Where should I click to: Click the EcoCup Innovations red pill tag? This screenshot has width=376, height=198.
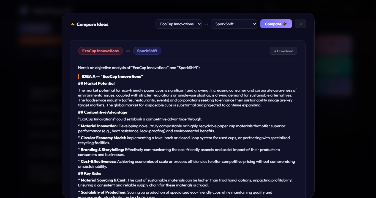click(100, 51)
